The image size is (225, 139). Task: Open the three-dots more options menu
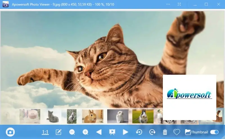pos(168,4)
